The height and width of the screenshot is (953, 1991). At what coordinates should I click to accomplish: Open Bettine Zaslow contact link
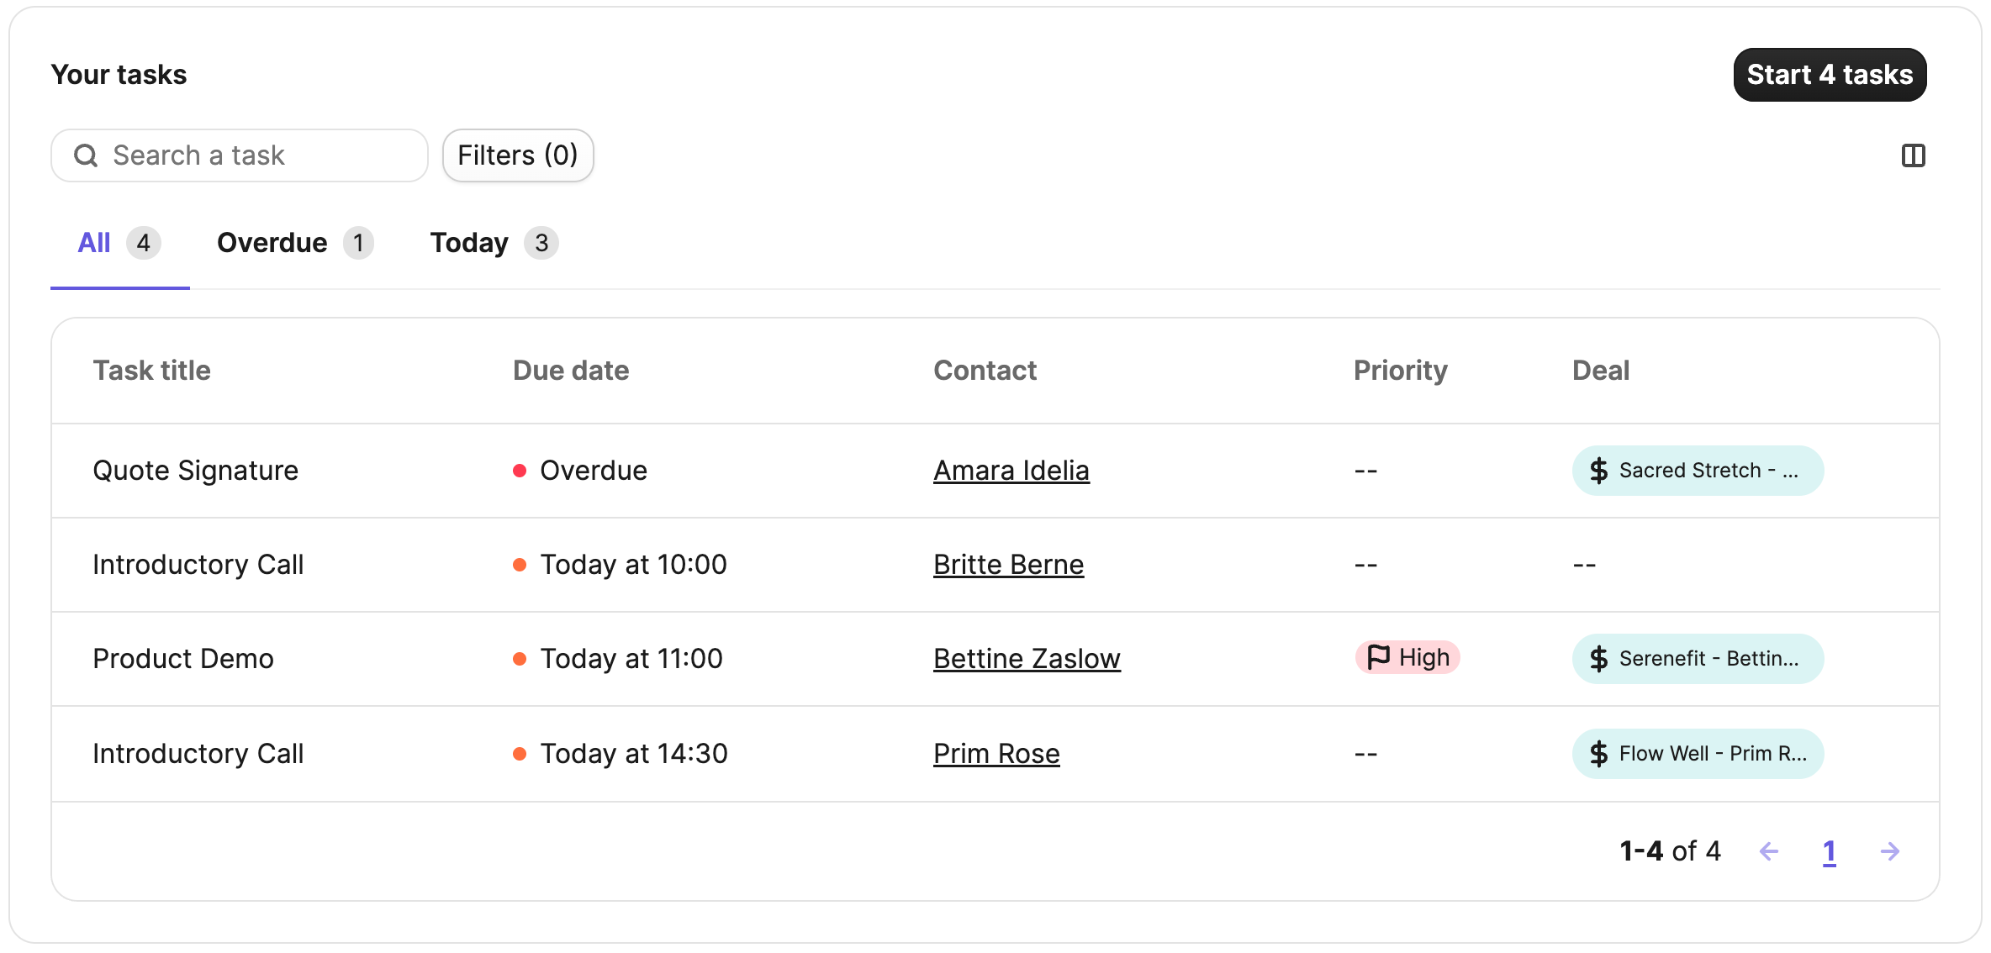[x=1027, y=659]
